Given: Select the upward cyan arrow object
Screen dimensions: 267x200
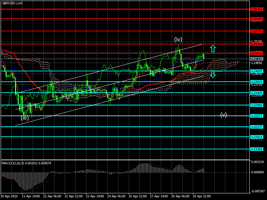Looking at the screenshot, I should tap(213, 48).
